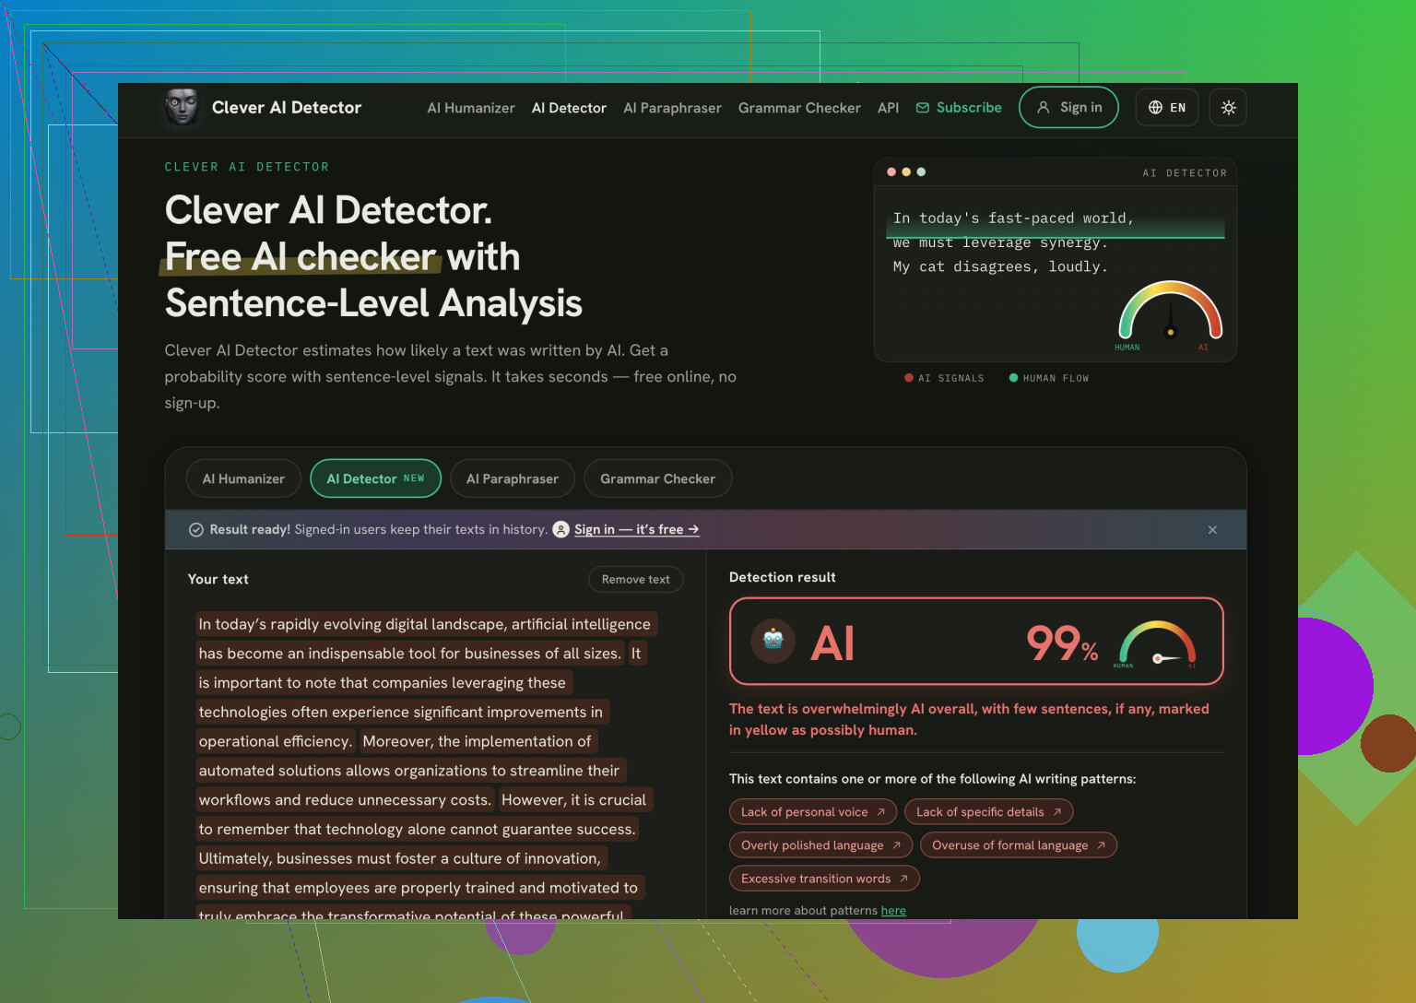The width and height of the screenshot is (1416, 1003).
Task: Click the robot icon in detection result
Action: click(x=773, y=641)
